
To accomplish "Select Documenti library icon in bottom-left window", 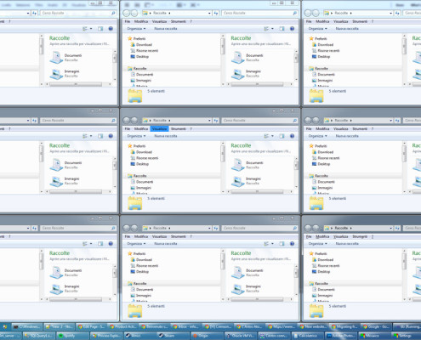I will pyautogui.click(x=56, y=273).
